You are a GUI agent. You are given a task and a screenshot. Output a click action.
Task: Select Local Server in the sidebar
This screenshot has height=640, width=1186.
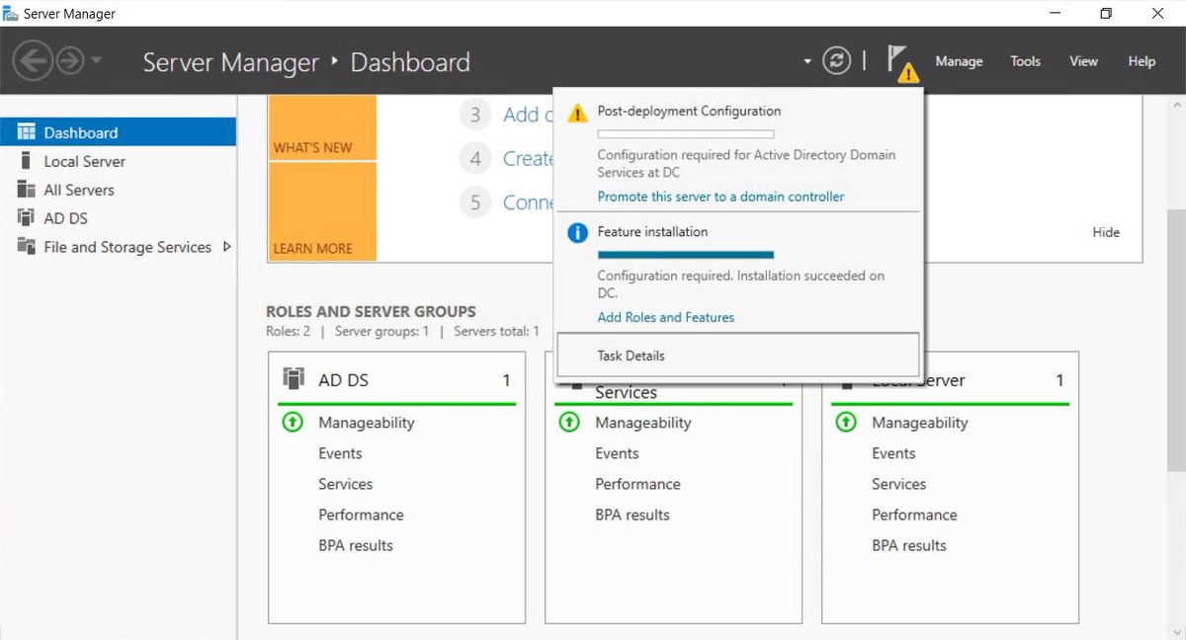[118, 161]
